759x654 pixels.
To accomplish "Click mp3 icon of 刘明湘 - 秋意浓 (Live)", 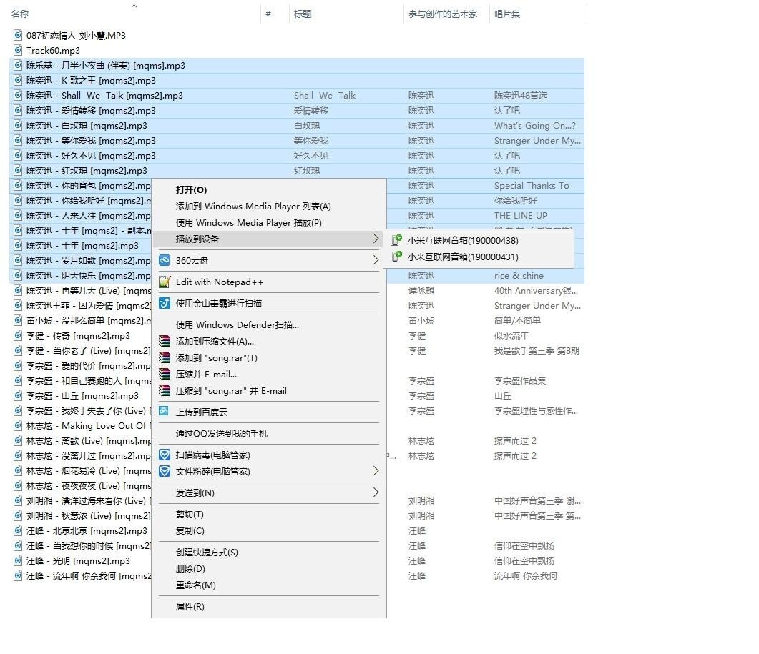I will [x=18, y=515].
